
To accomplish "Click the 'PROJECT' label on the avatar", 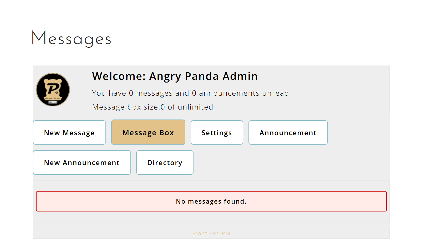I will coord(53,102).
